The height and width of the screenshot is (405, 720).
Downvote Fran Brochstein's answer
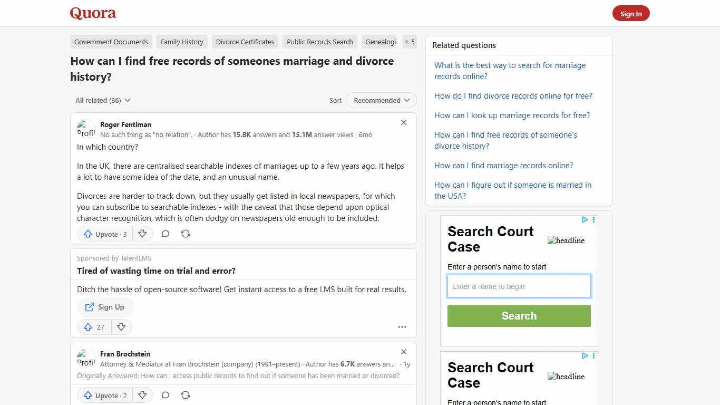point(142,395)
